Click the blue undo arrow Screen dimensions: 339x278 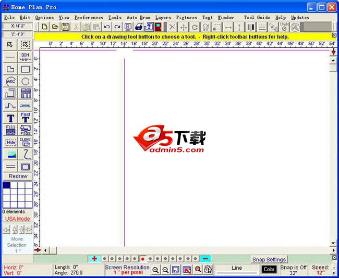click(x=107, y=27)
